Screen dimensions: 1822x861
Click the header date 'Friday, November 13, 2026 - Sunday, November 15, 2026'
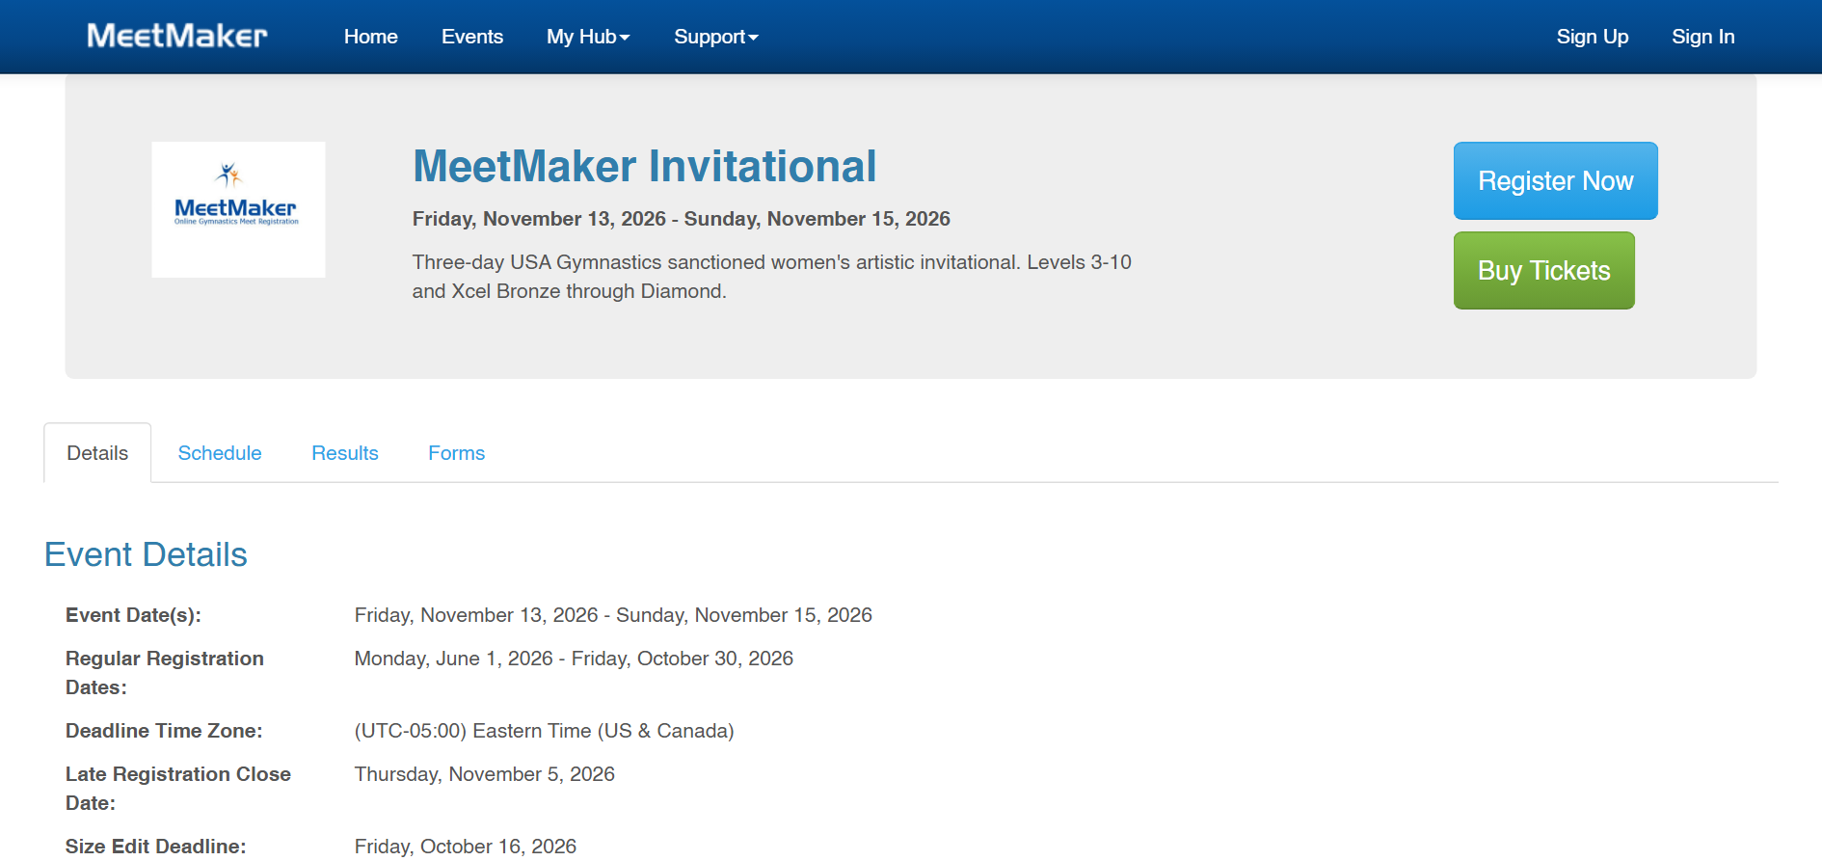click(682, 219)
